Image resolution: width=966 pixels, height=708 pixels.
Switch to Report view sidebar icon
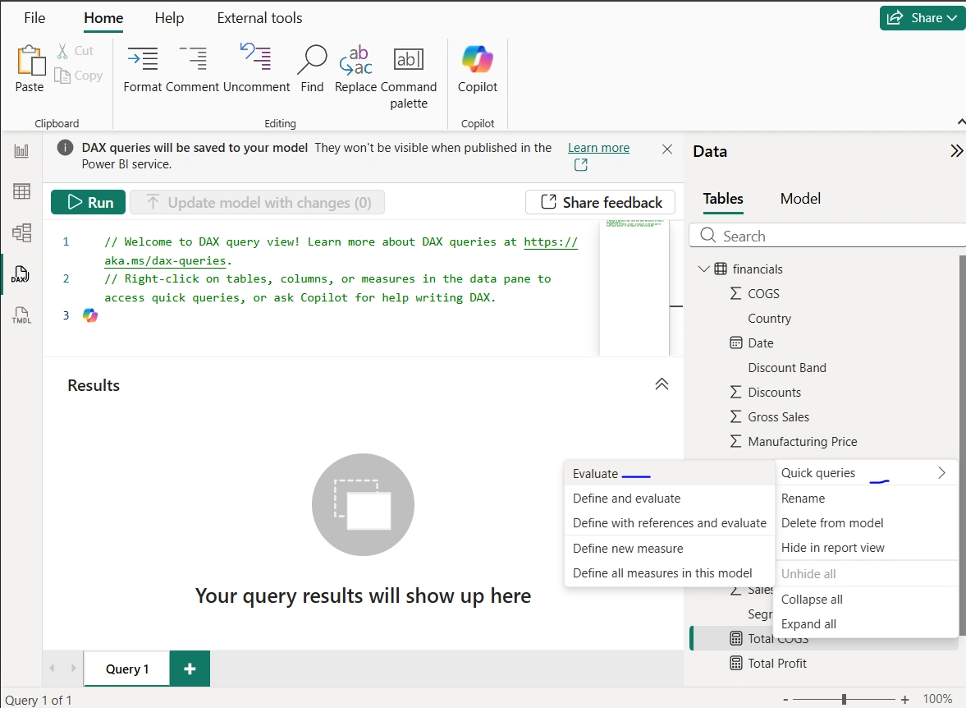click(x=21, y=150)
